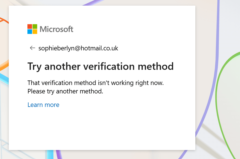Click the blue square of the logo
This screenshot has width=240, height=159.
[30, 32]
